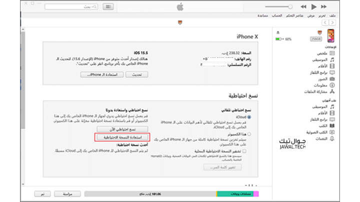Click the scroll up arrow of the scrollbar
360x202 pixels.
pyautogui.click(x=22, y=29)
